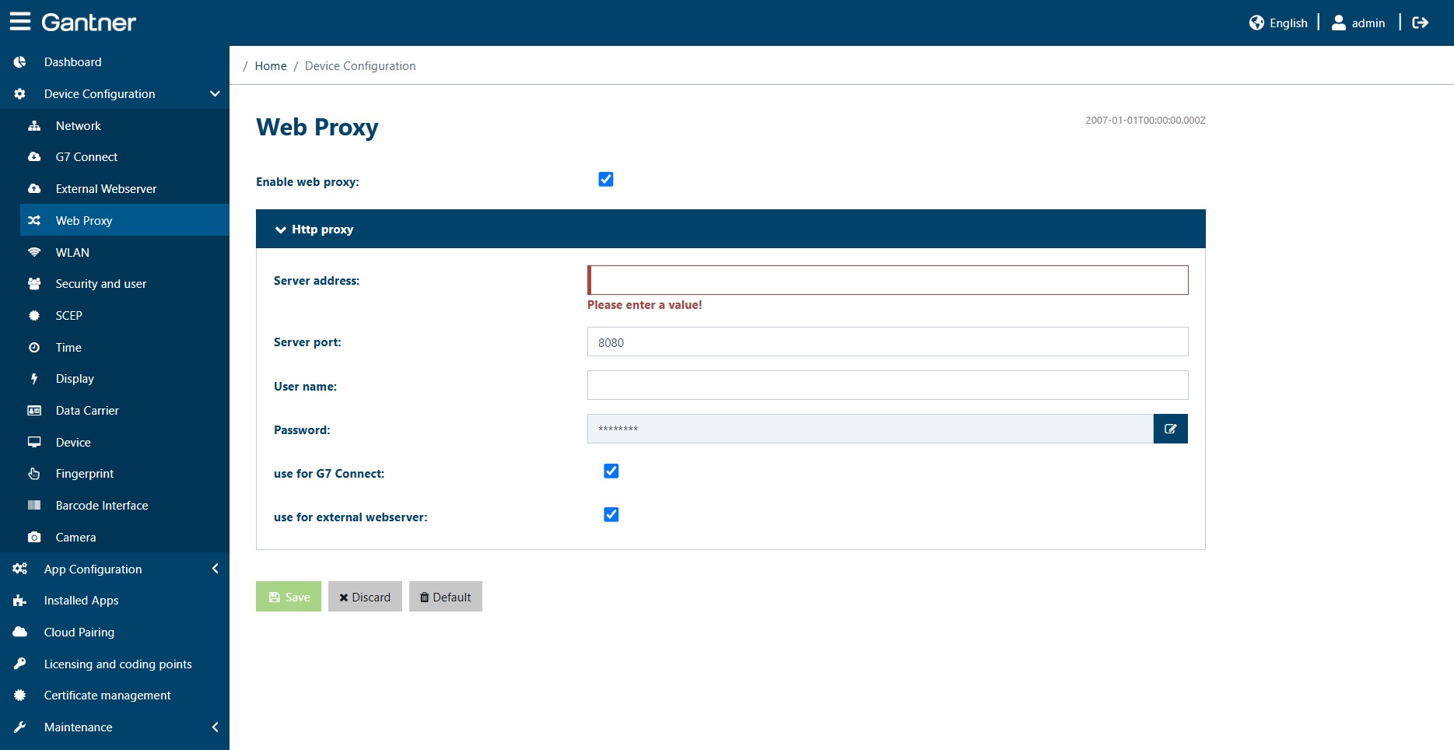The height and width of the screenshot is (750, 1454).
Task: Open Certificate management menu item
Action: pyautogui.click(x=114, y=696)
